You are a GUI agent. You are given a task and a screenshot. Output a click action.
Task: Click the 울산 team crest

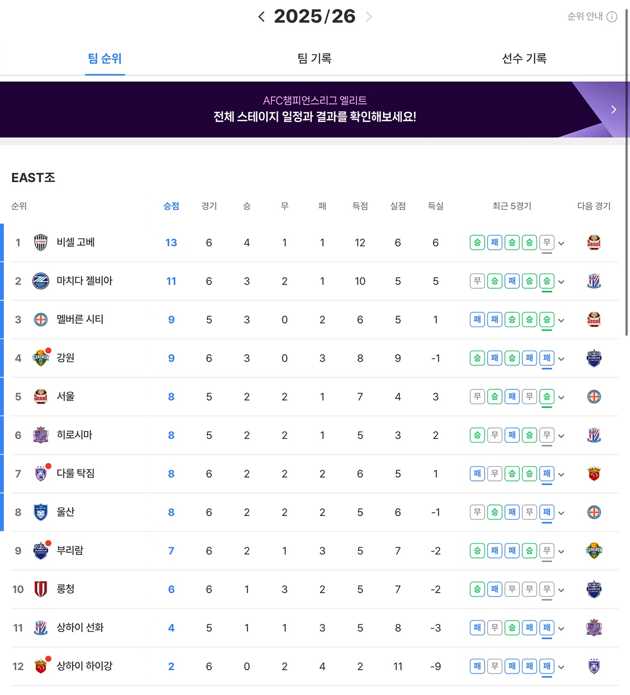pos(40,512)
